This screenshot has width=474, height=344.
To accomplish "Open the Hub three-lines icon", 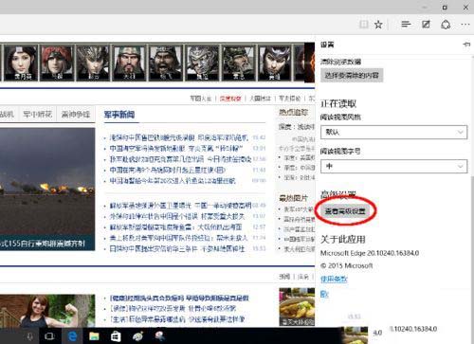I will (406, 25).
